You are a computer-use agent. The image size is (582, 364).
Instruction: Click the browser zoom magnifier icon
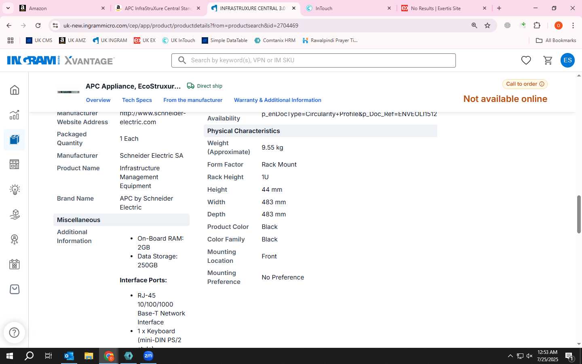(x=474, y=25)
